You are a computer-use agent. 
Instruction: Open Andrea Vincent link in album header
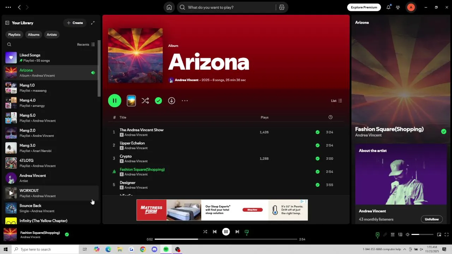coord(186,80)
